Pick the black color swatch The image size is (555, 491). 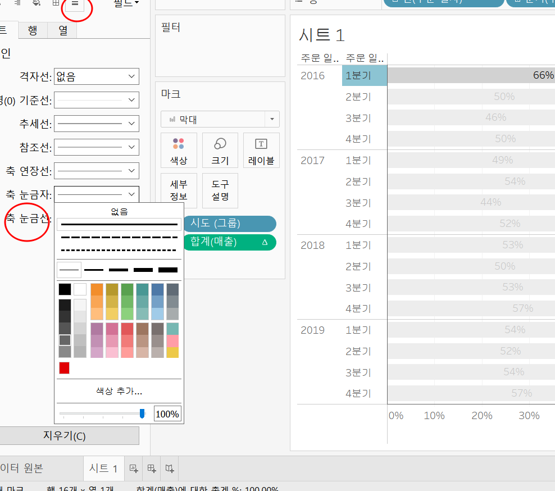[x=65, y=289]
